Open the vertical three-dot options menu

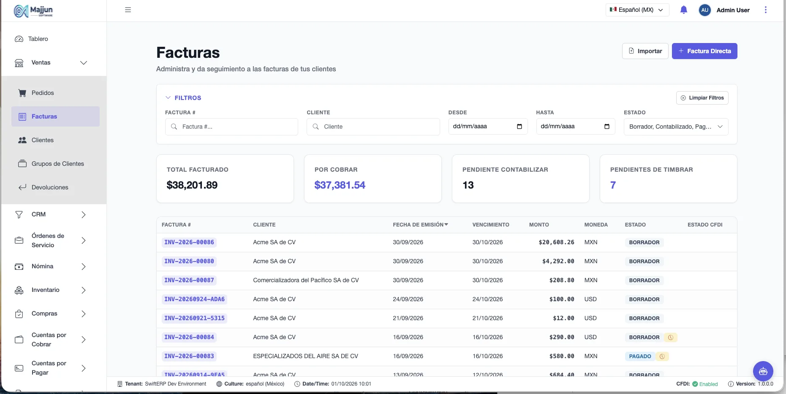765,10
